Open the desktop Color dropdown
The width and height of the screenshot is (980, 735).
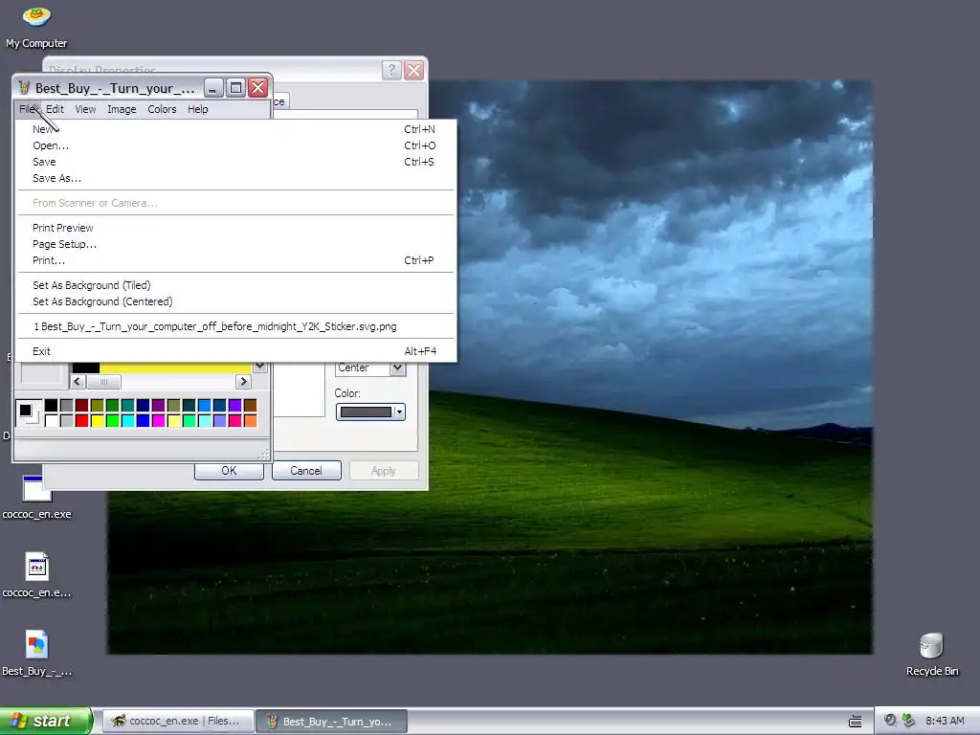370,412
